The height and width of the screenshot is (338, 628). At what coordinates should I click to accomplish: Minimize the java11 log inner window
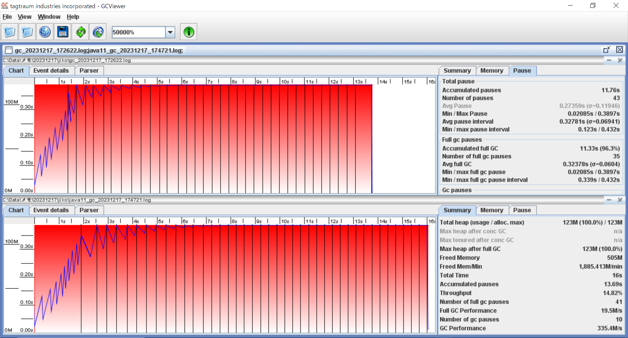click(x=610, y=200)
